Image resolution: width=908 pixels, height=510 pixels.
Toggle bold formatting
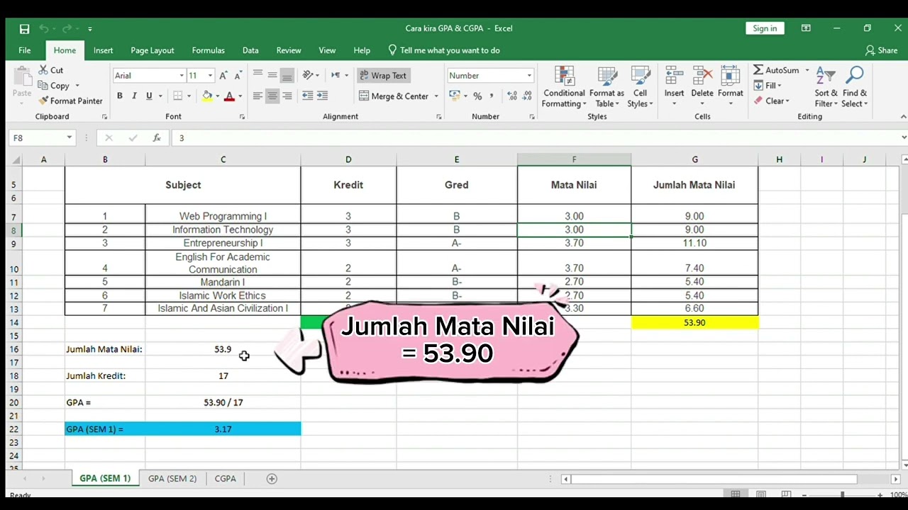point(119,96)
